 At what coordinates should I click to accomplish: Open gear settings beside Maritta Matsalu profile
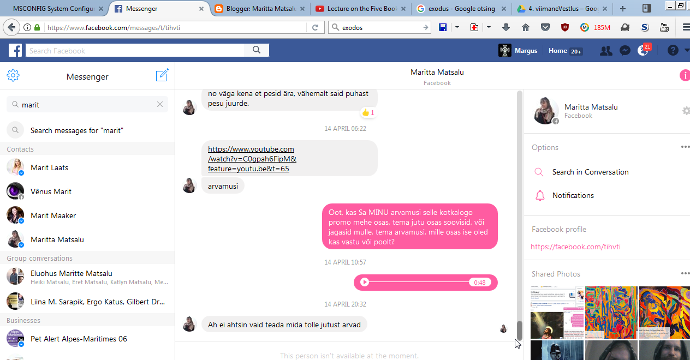(x=686, y=111)
